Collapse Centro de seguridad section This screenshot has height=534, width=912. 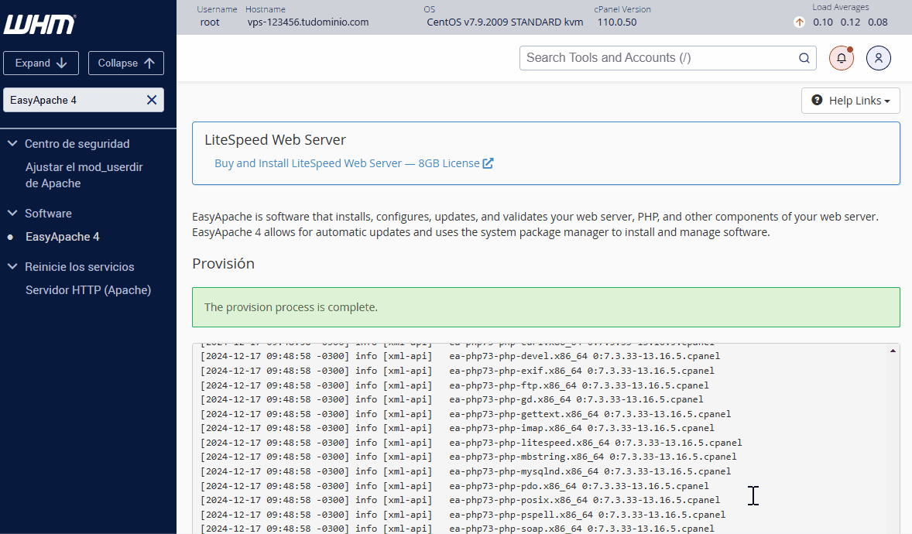12,143
